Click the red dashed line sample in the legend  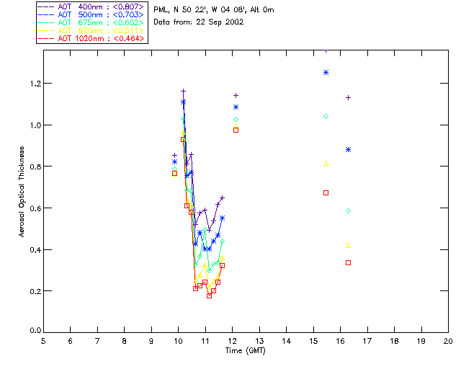[x=46, y=38]
